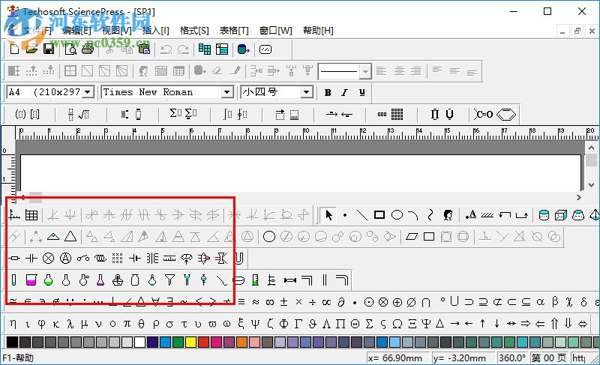Click the Print icon

88,49
